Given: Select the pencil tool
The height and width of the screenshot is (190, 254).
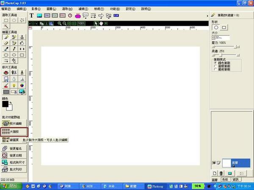Looking at the screenshot, I should [14, 49].
